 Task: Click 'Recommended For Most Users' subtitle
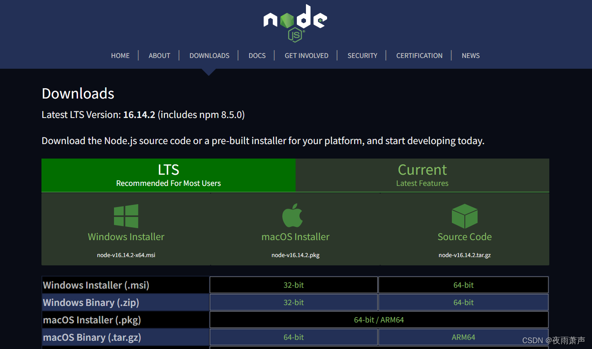pos(168,183)
